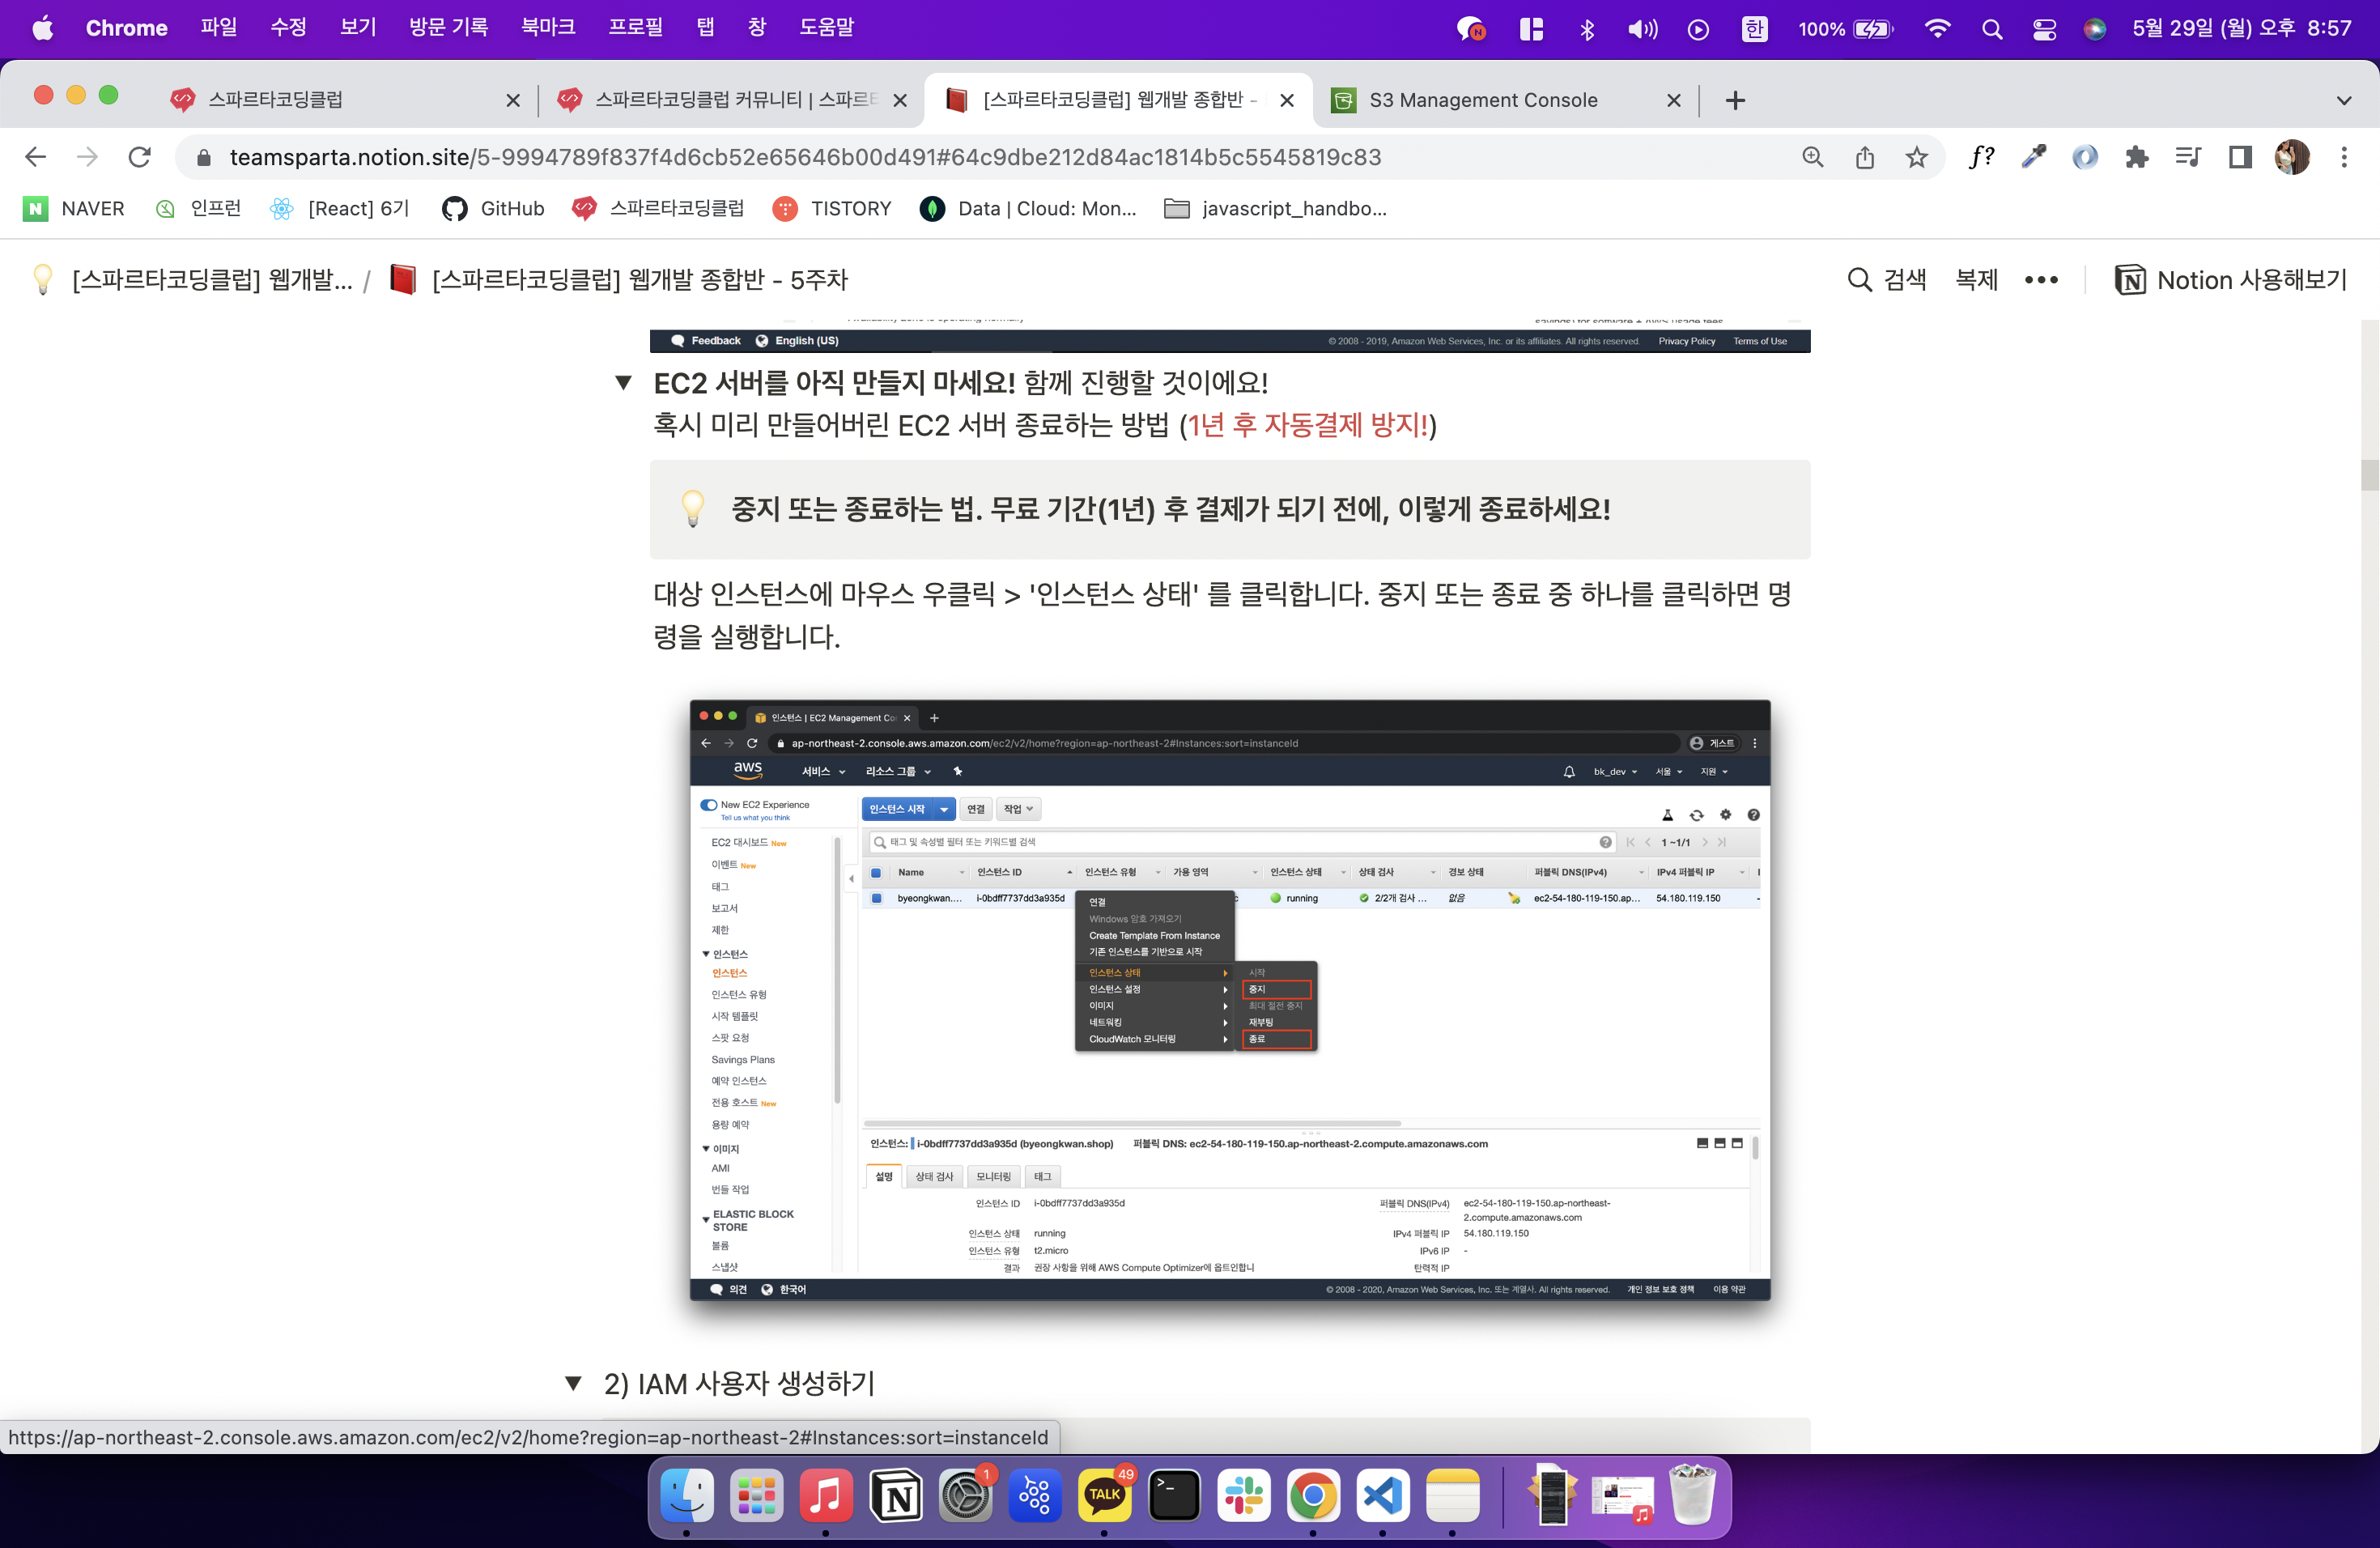Open the volume control in menu bar

pos(1642,29)
